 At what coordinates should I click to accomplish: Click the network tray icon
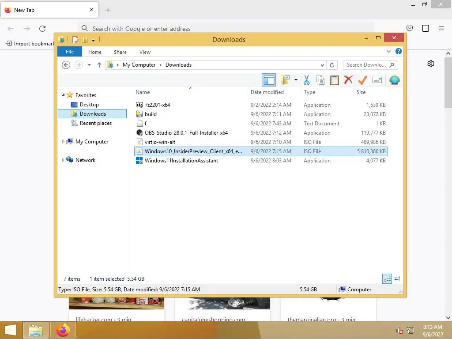coord(411,331)
